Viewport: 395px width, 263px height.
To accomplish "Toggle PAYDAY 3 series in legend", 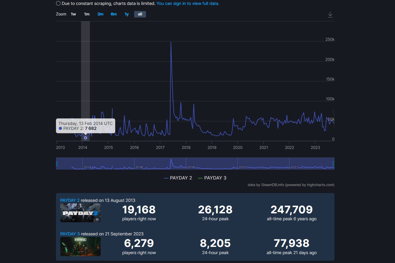I will tap(212, 178).
